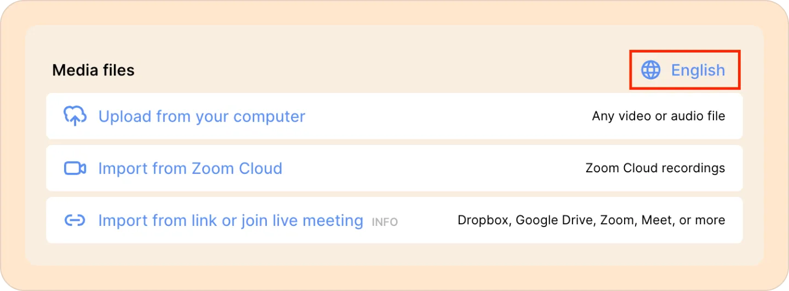Choose Import from Zoom Cloud
This screenshot has height=291, width=789.
190,168
